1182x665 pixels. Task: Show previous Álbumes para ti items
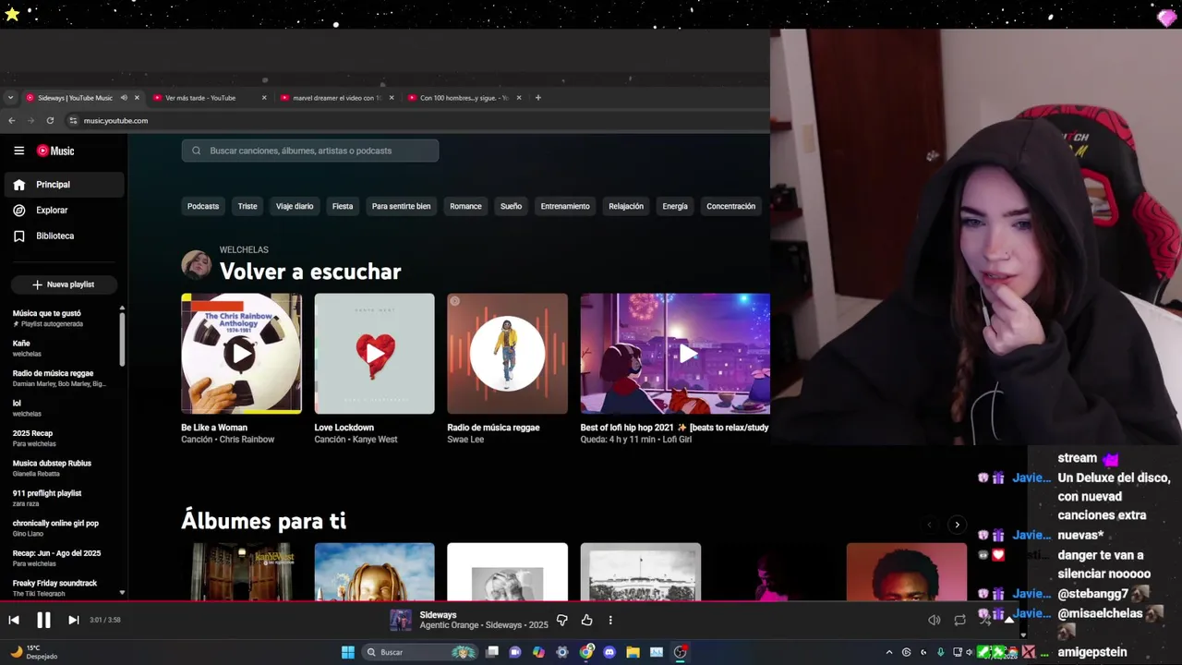(930, 525)
